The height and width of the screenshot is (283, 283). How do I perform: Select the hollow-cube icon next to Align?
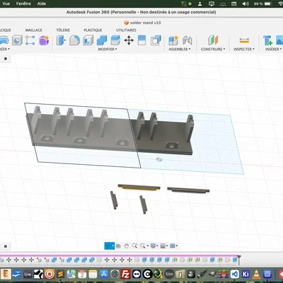point(156,40)
